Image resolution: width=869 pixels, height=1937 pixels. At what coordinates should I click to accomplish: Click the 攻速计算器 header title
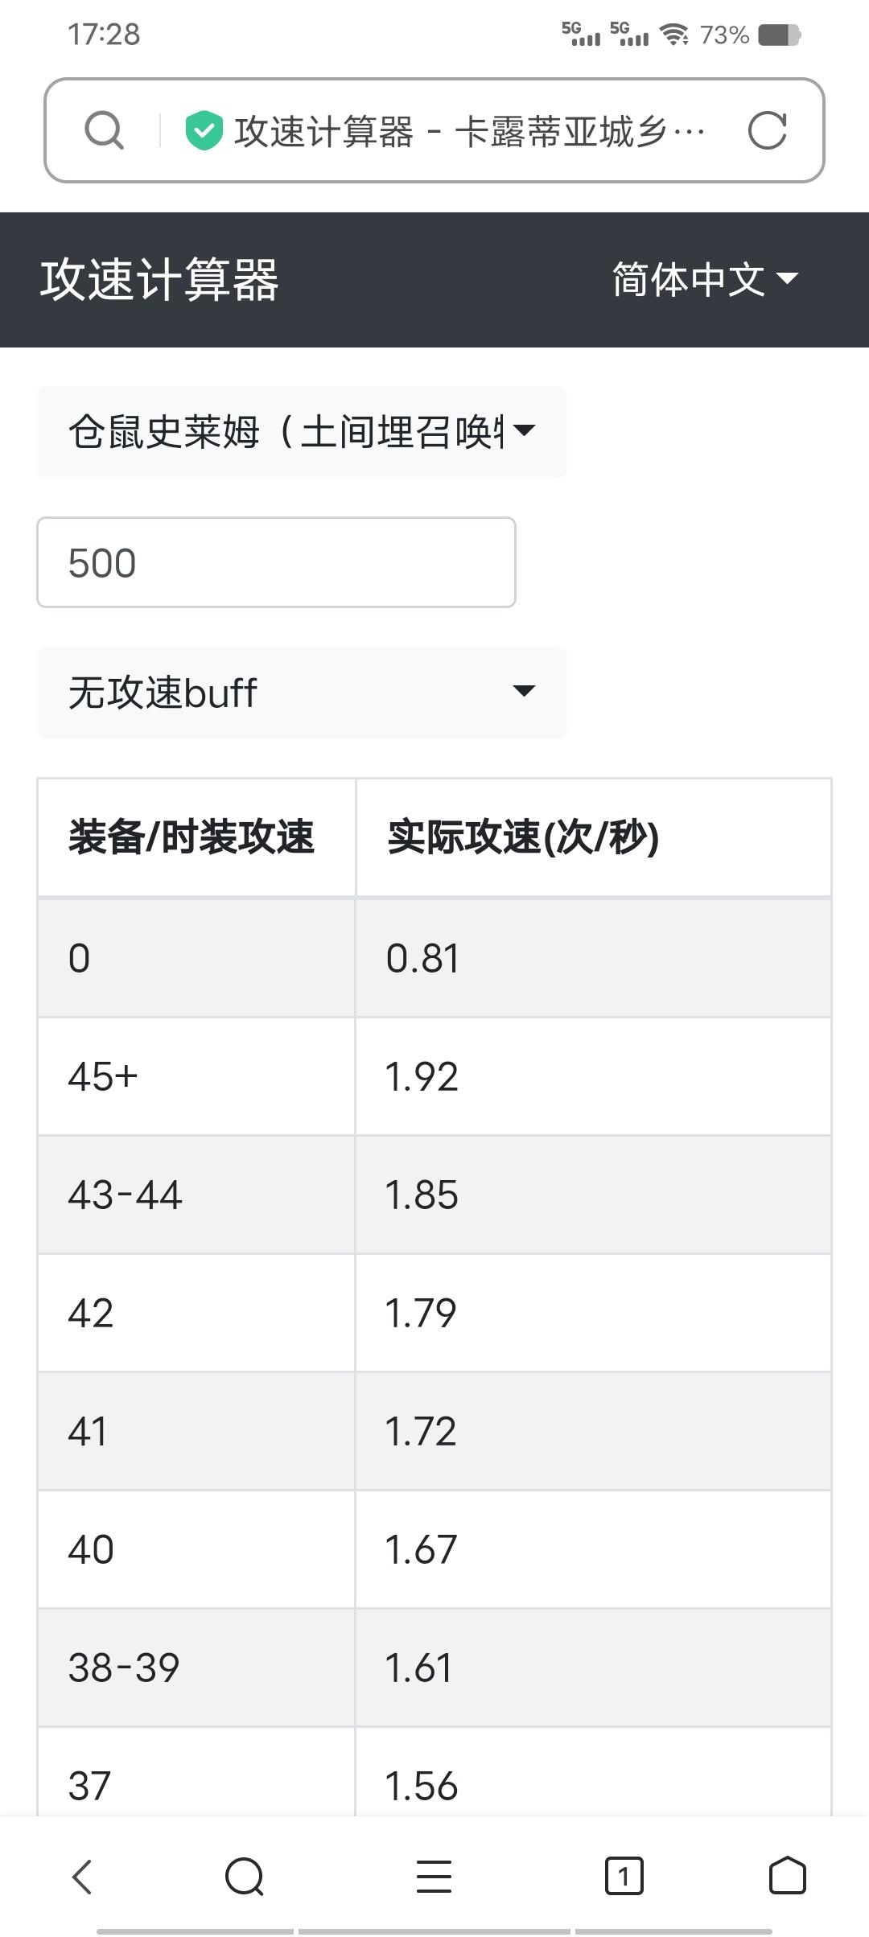click(159, 280)
